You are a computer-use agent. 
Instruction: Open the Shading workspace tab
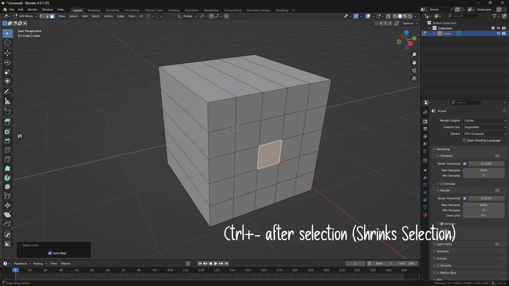pyautogui.click(x=174, y=10)
